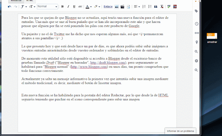Toggle italic formatting
Screen dimensions: 222x136
pos(68,7)
